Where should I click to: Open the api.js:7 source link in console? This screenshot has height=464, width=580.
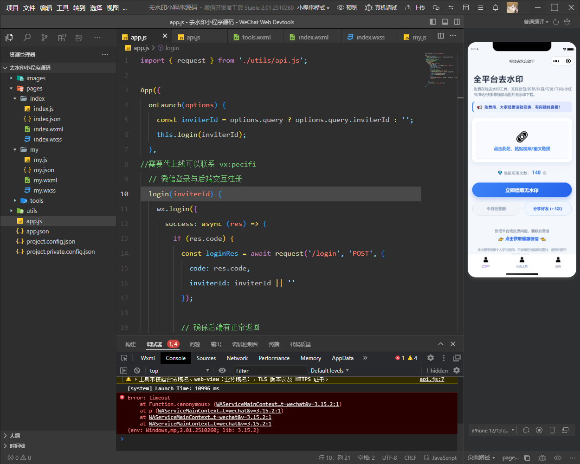[432, 379]
